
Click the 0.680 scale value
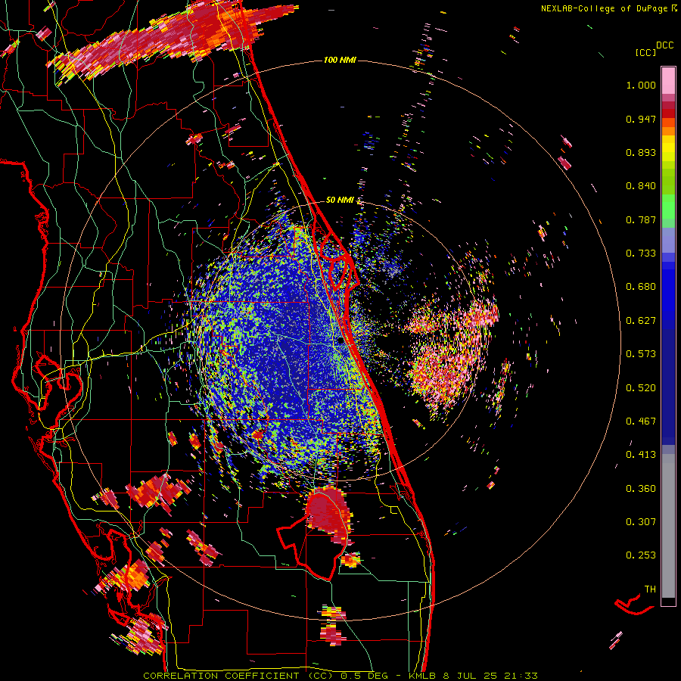click(641, 287)
